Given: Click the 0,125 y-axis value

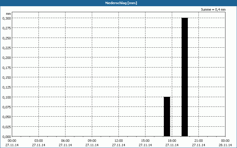Looking at the screenshot, I should pos(7,87).
